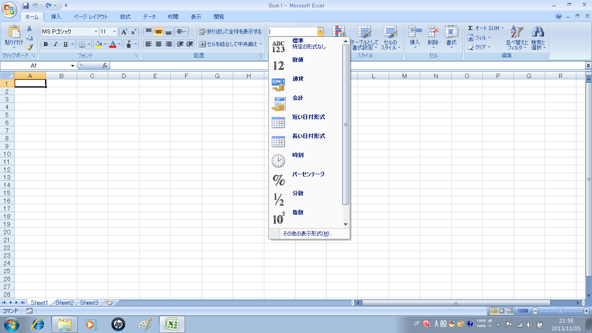Expand the MS Pゴシック font name dropdown
This screenshot has width=592, height=333.
(96, 32)
